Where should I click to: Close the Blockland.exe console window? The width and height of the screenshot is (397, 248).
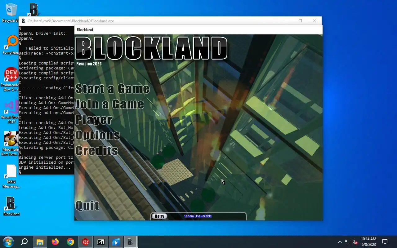pos(314,21)
